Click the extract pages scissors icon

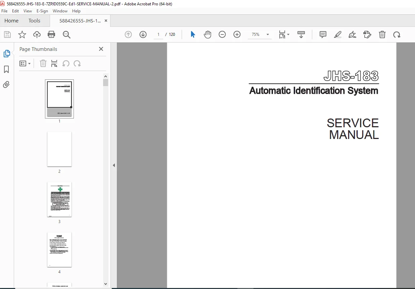tap(54, 63)
